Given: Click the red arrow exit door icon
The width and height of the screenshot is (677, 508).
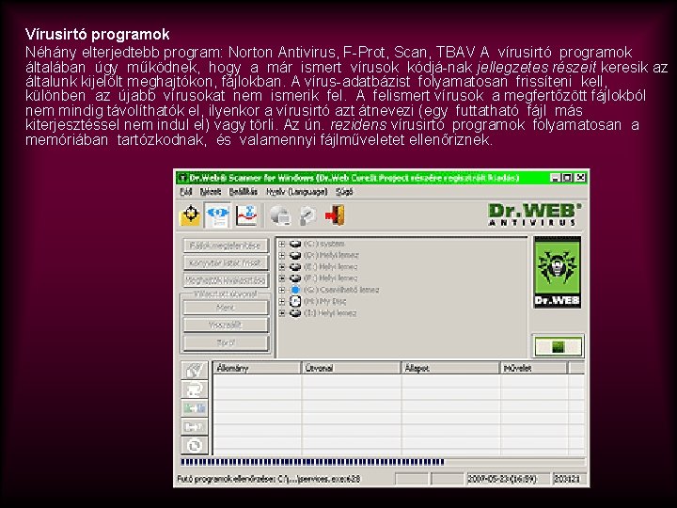Looking at the screenshot, I should pyautogui.click(x=335, y=215).
